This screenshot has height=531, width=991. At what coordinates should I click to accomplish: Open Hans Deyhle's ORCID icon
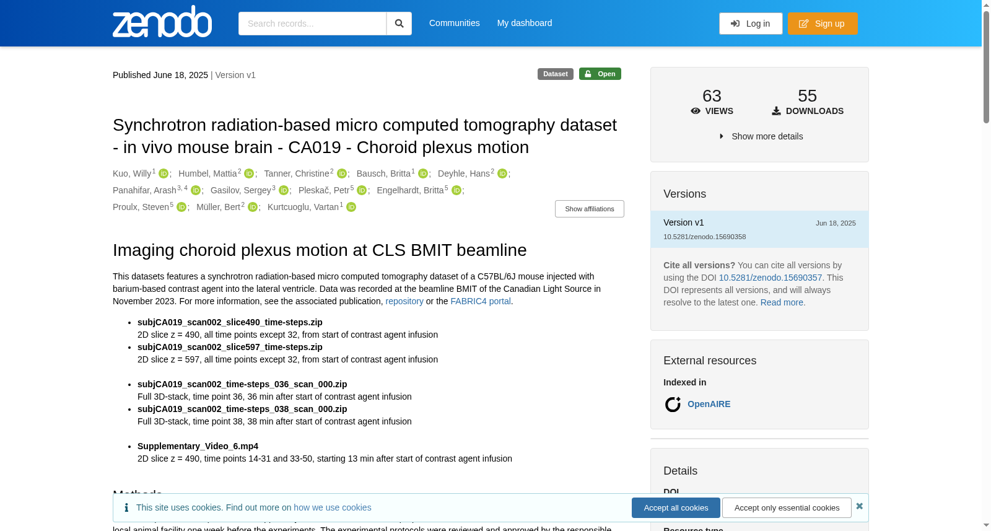point(502,174)
